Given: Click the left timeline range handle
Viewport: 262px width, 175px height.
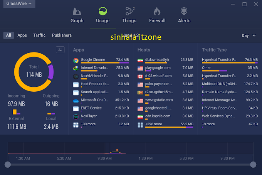Looking at the screenshot, I should [8, 165].
